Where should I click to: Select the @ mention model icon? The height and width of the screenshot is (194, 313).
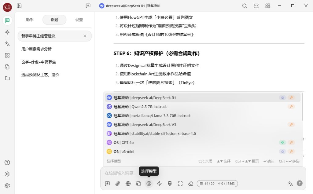(x=149, y=184)
